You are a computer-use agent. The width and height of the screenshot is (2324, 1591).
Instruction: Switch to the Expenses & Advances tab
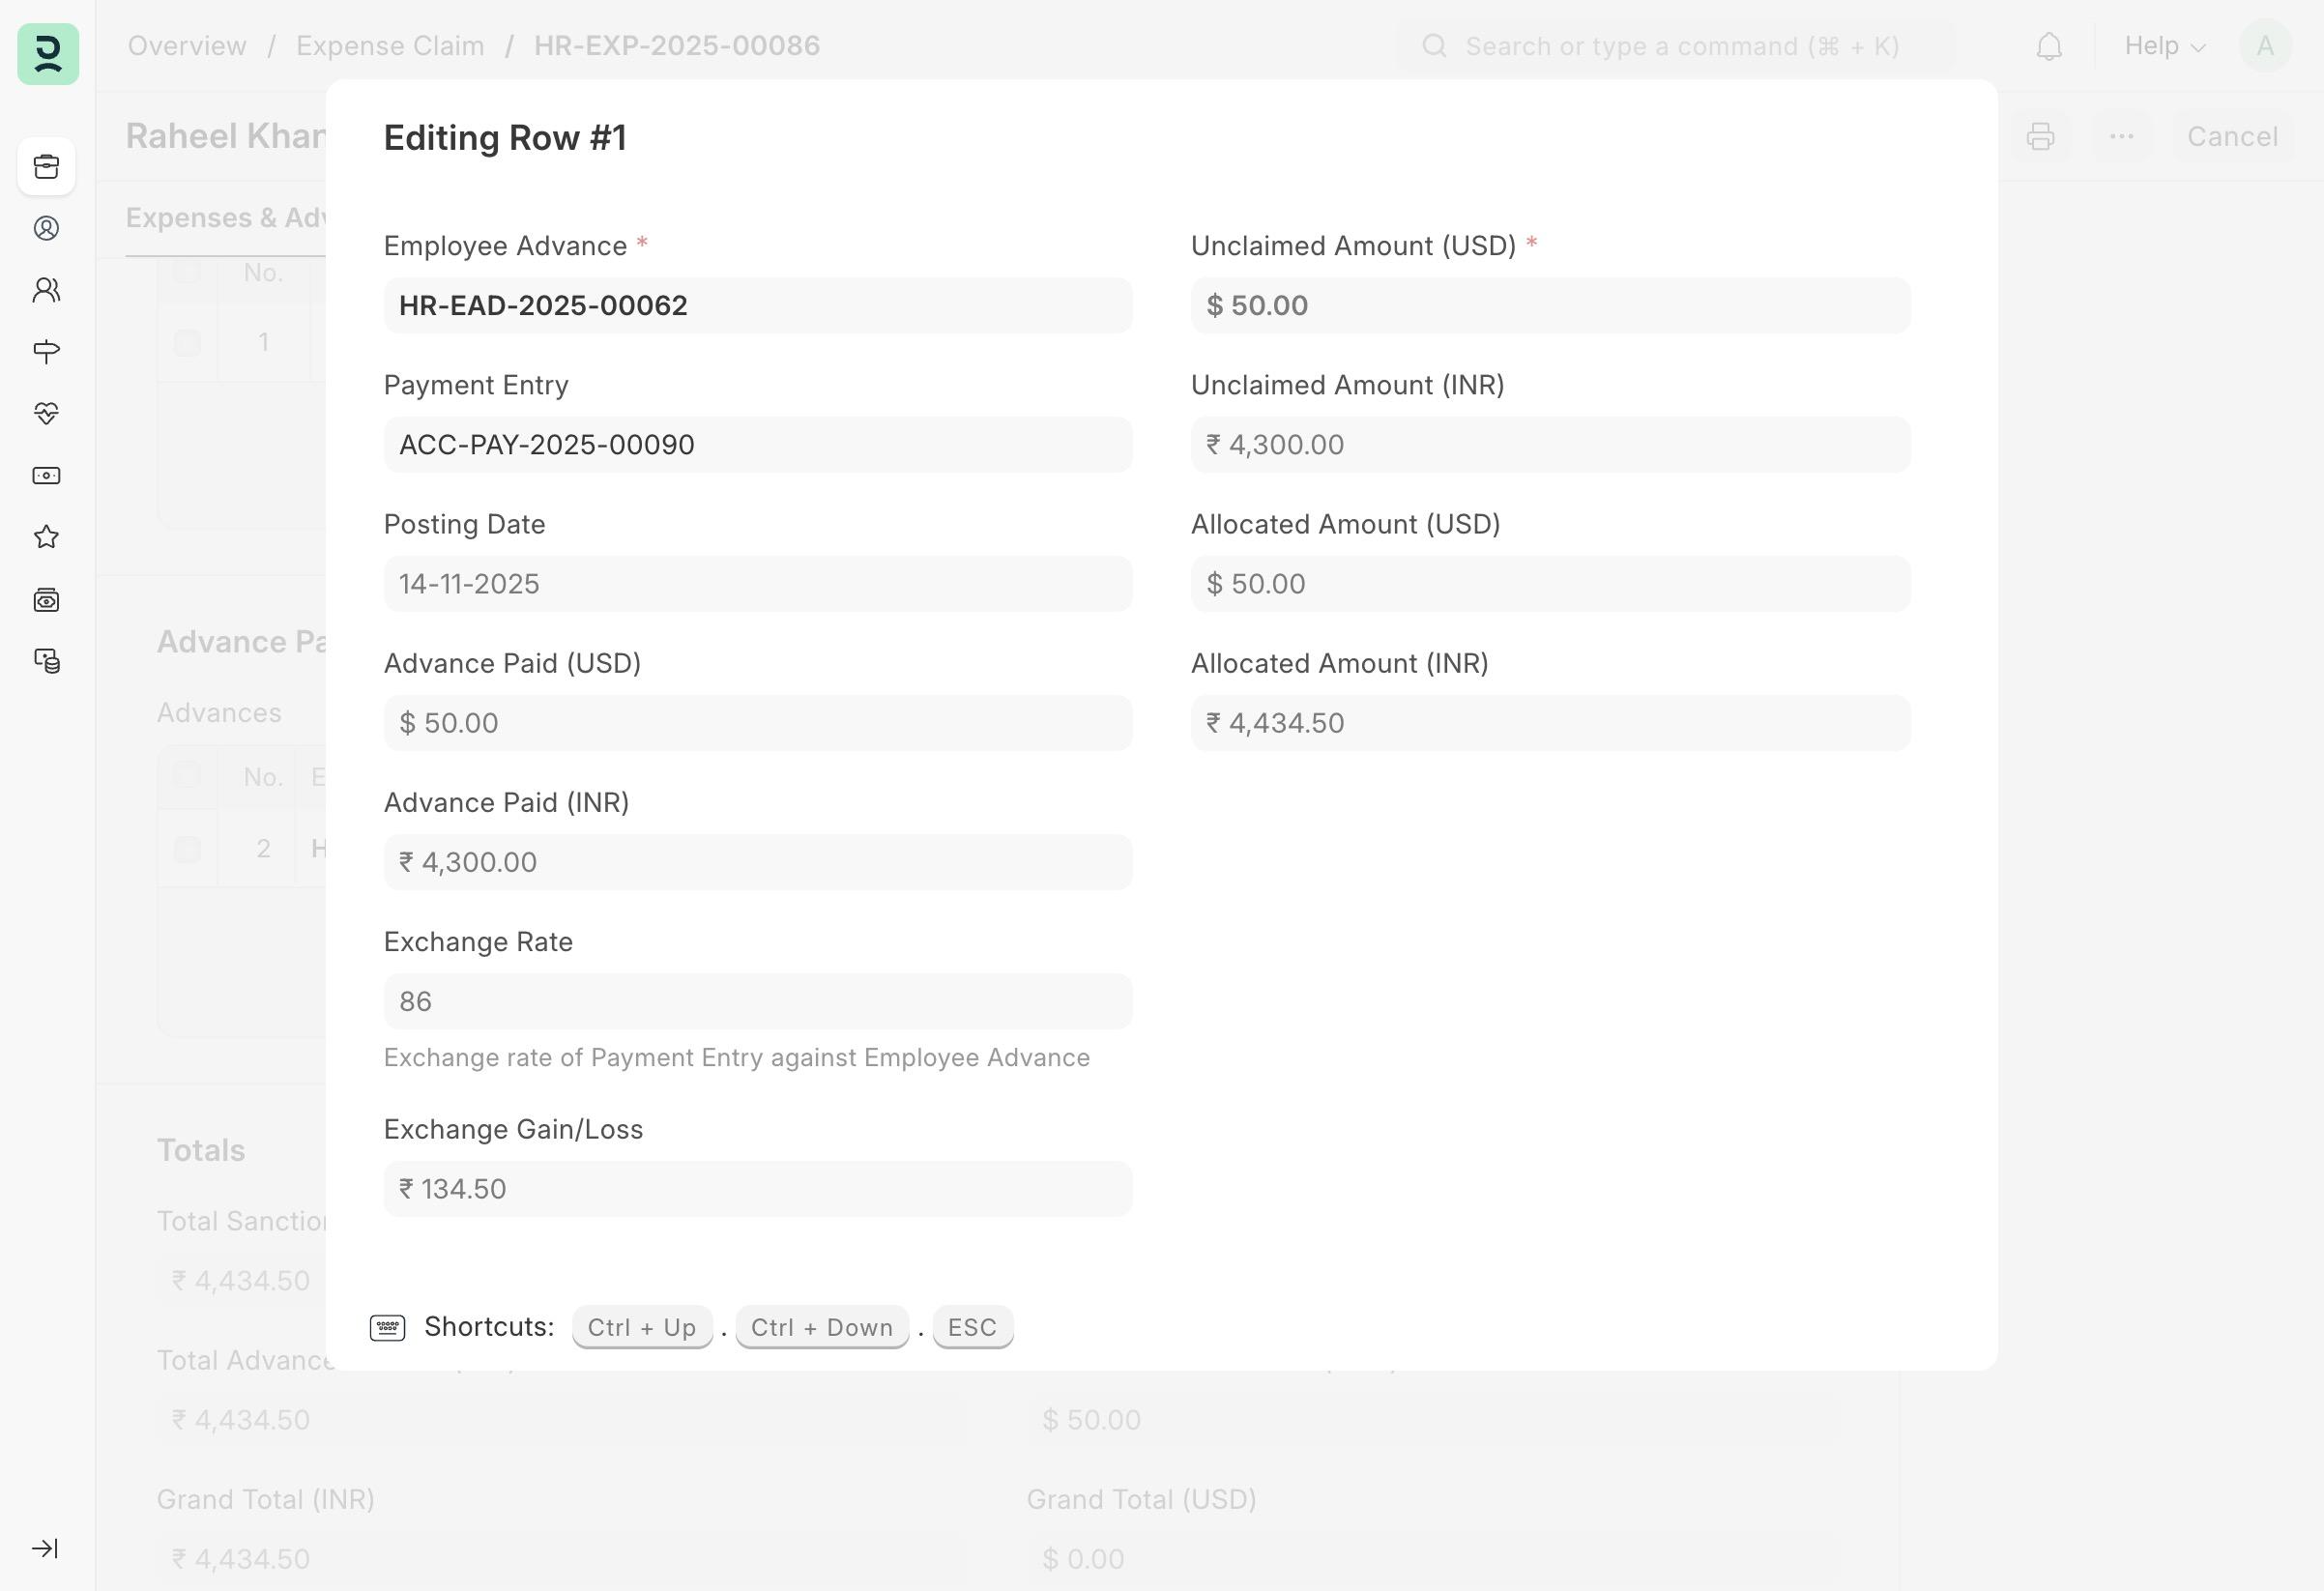(226, 218)
